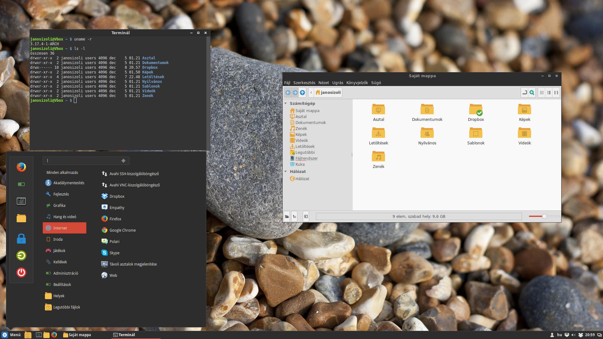This screenshot has height=339, width=603.
Task: Go back in the Saját mappa file manager
Action: point(288,93)
